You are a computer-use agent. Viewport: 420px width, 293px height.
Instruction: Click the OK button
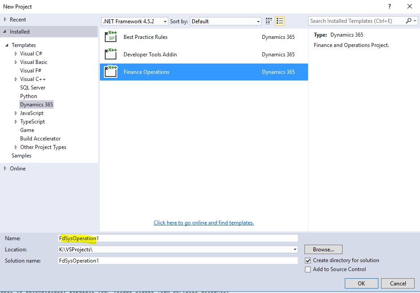point(361,283)
